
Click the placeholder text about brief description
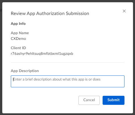pyautogui.click(x=57, y=79)
